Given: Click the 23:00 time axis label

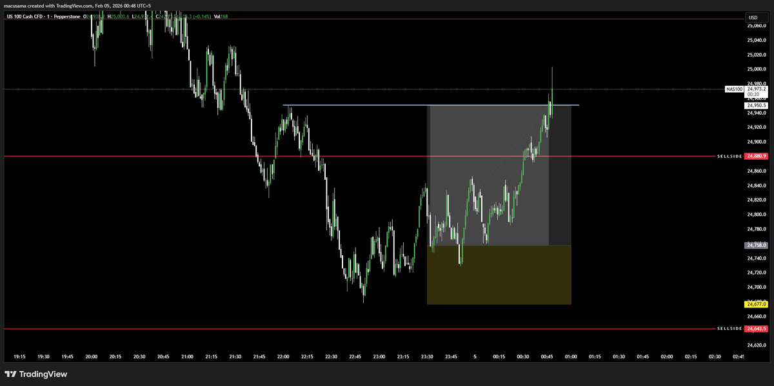Looking at the screenshot, I should pos(379,356).
